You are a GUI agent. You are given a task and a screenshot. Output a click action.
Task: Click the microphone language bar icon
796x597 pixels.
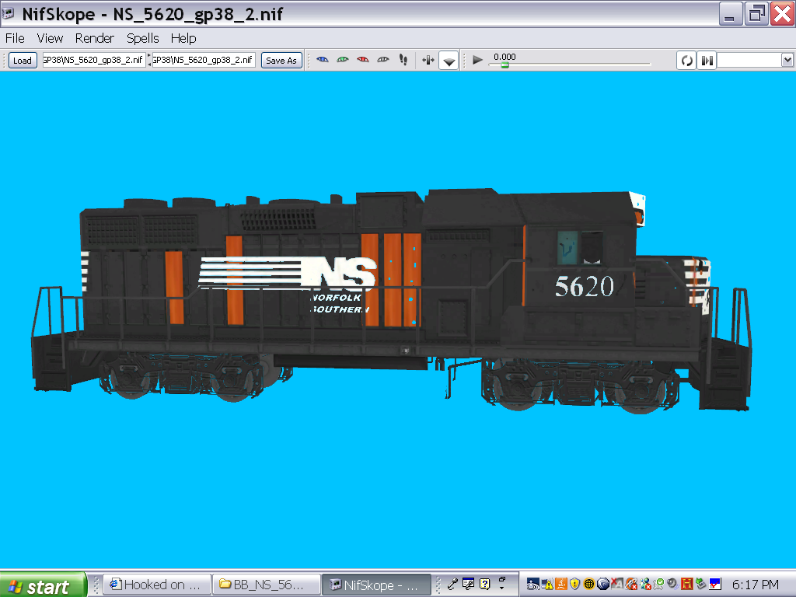point(453,585)
